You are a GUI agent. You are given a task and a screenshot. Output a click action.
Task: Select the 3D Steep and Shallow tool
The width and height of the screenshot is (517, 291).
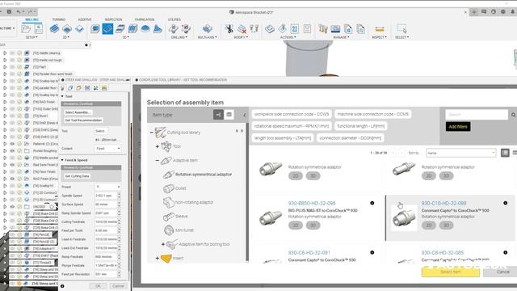tap(120, 29)
